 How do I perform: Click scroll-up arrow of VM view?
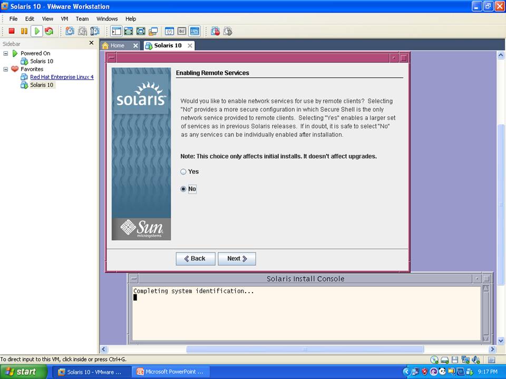pos(501,55)
